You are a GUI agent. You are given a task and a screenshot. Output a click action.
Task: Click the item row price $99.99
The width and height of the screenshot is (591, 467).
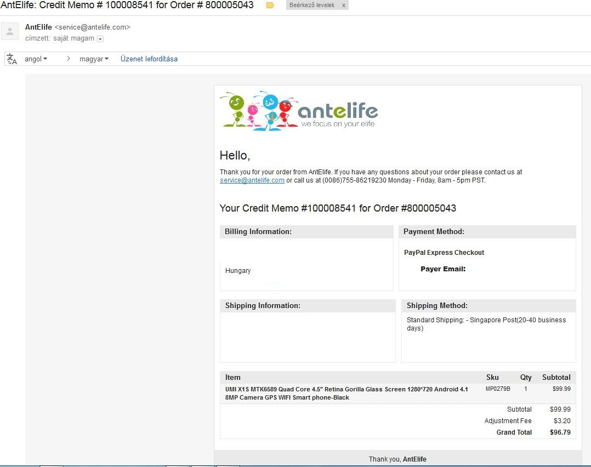[x=561, y=389]
